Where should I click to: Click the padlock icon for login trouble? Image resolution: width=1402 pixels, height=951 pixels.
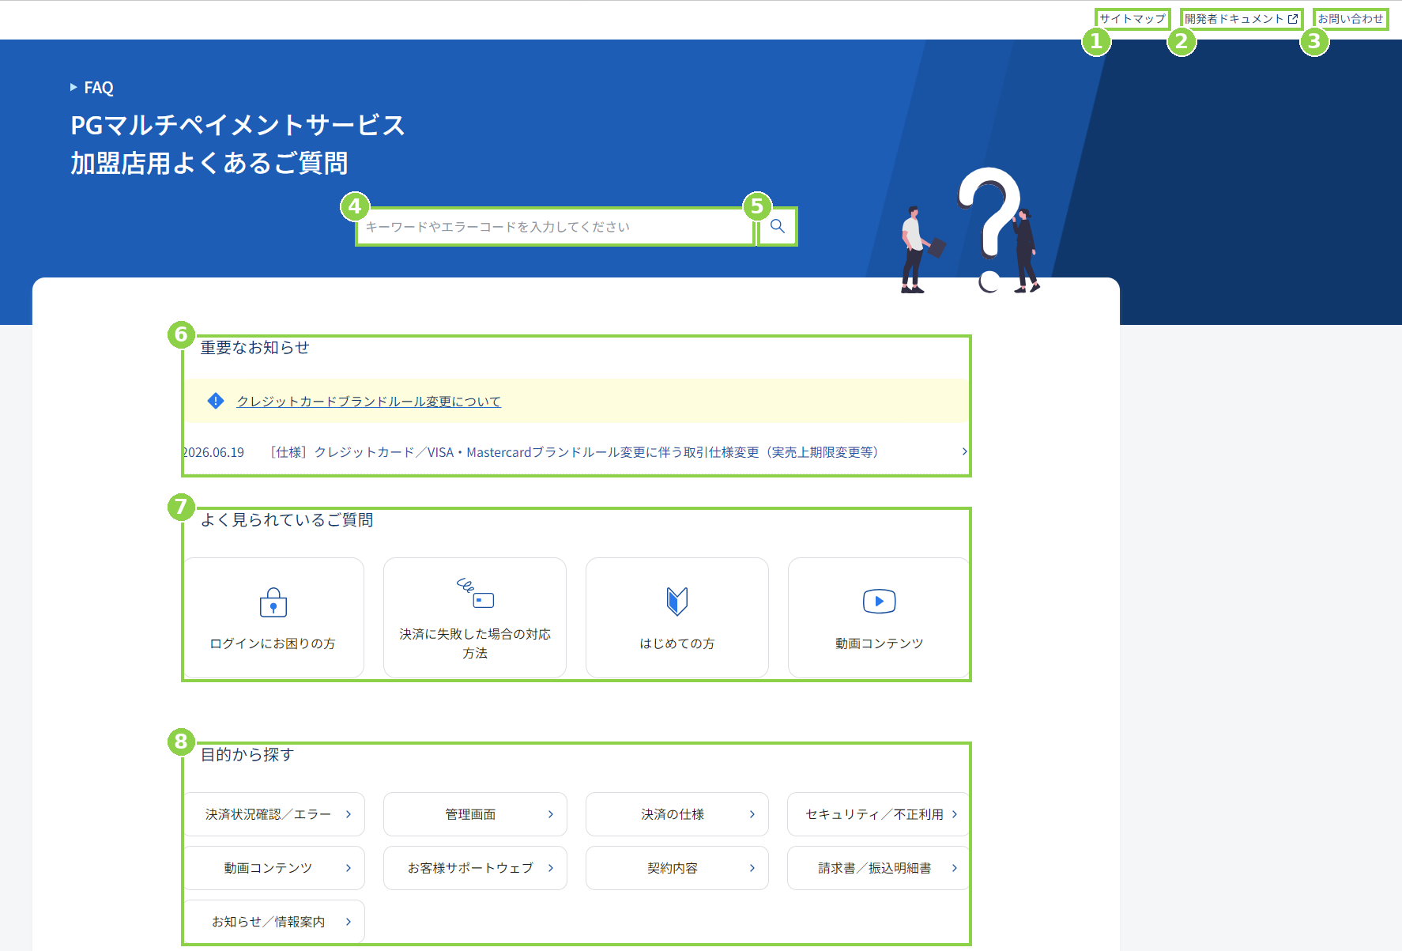[x=273, y=602]
